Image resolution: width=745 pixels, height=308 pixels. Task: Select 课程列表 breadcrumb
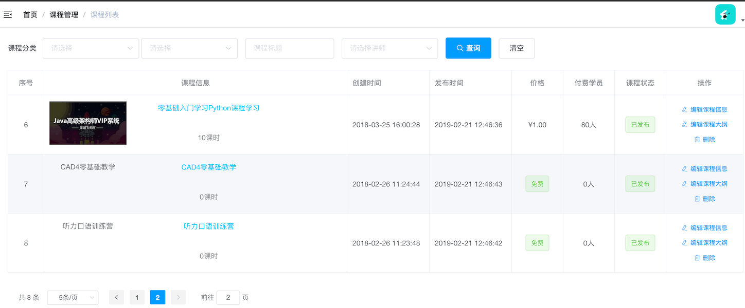point(104,14)
